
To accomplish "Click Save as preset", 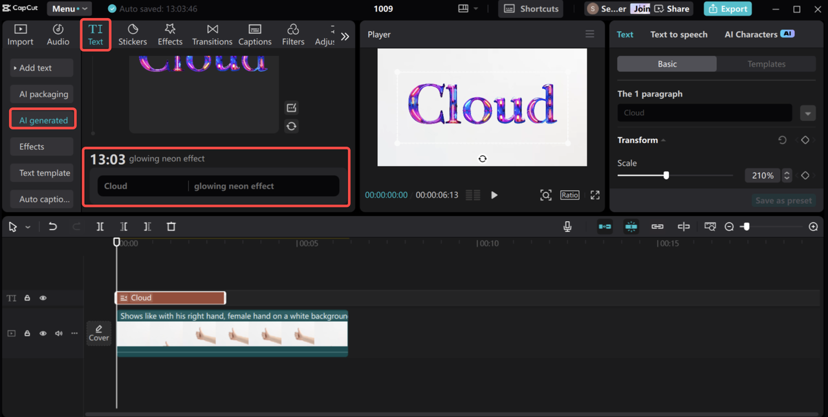I will pos(783,200).
